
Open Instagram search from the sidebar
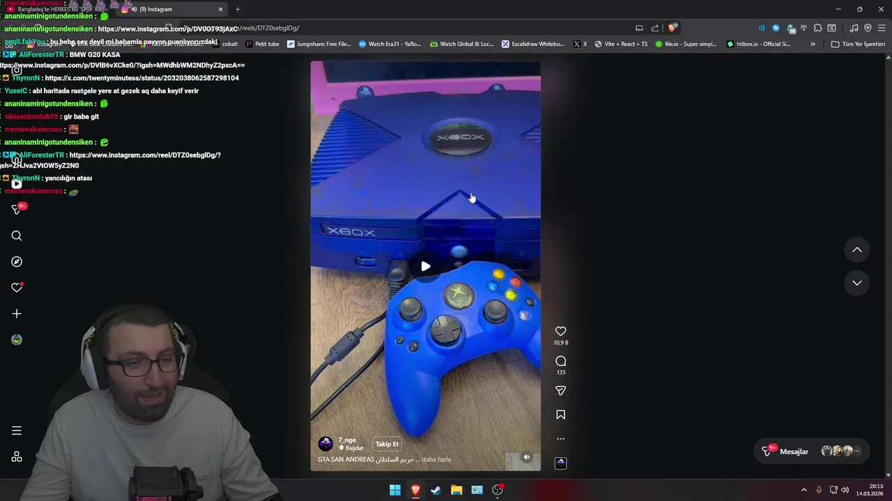coord(17,236)
